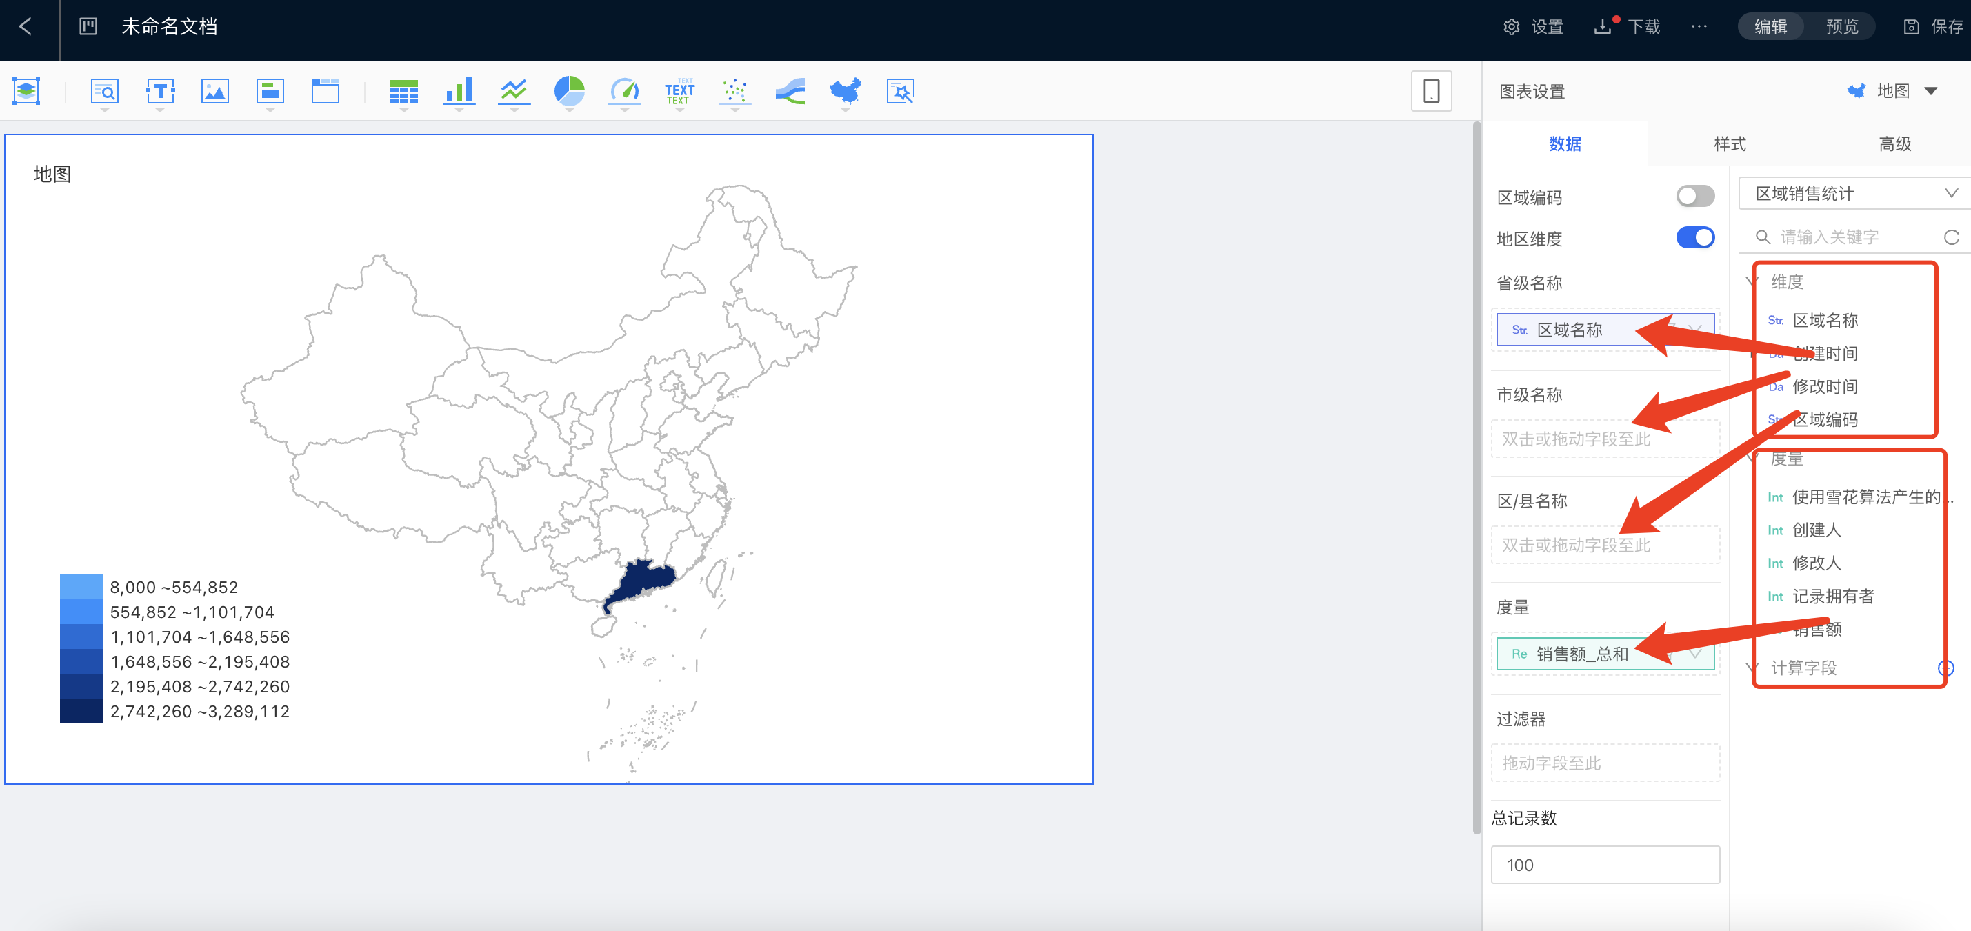Screen dimensions: 1971x931
Task: Open the 数据 tab
Action: 1565,144
